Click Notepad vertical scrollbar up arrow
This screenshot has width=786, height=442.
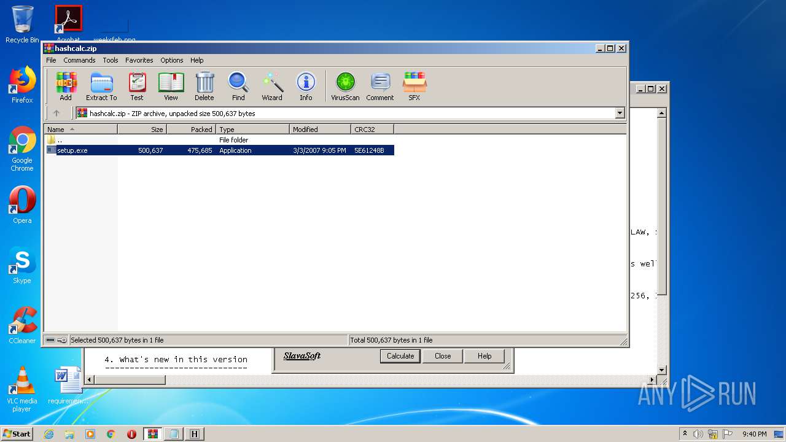click(x=661, y=113)
